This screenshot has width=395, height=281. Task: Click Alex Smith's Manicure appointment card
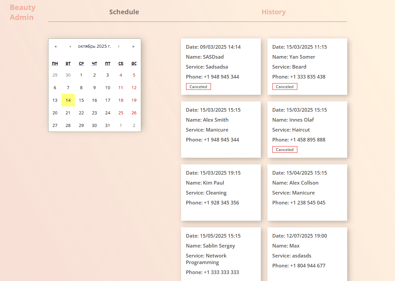pos(221,129)
